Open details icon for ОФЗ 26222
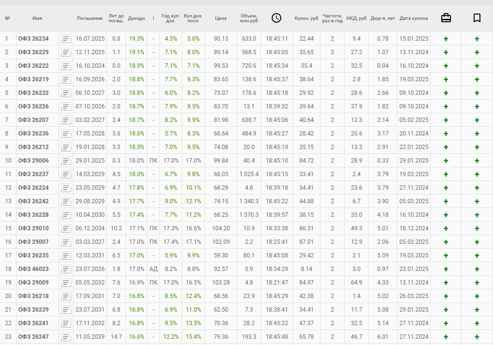 point(66,66)
